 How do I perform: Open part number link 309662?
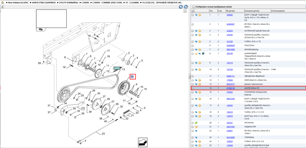(x=229, y=15)
